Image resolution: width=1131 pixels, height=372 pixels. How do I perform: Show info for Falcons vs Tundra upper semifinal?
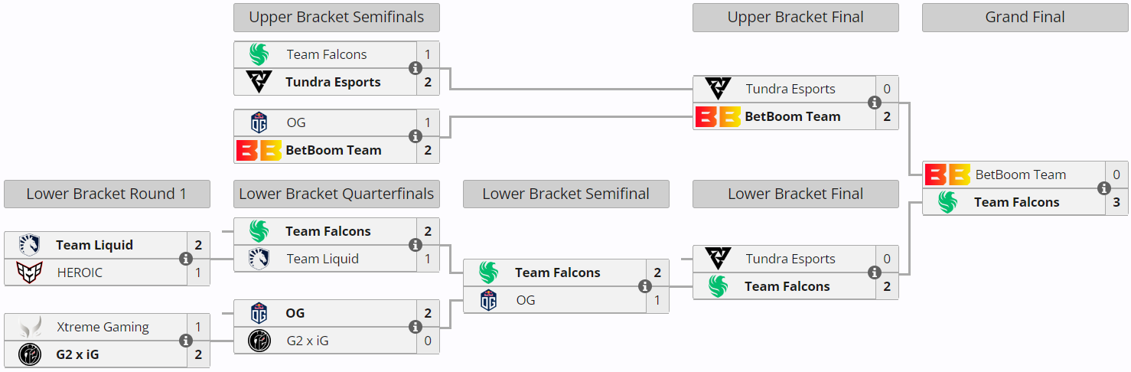pos(415,68)
